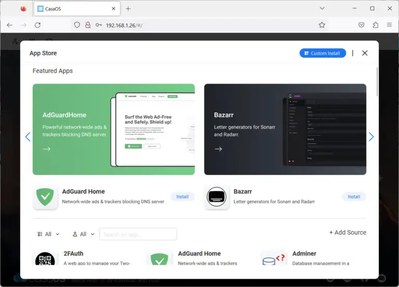Click the Search an app field

138,234
